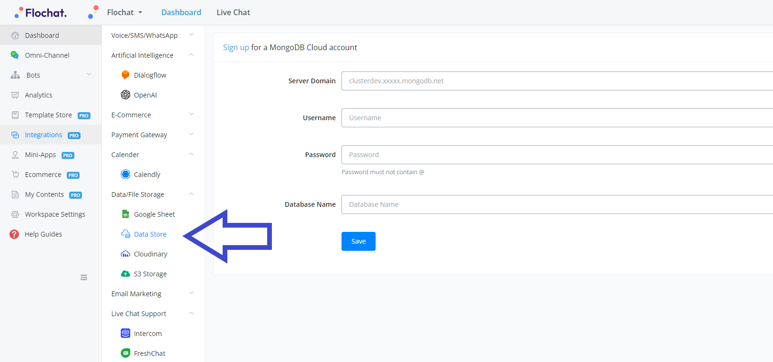
Task: Click the Intercom icon
Action: [x=126, y=333]
